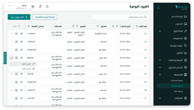Click the gift icon in header

(x=33, y=7)
